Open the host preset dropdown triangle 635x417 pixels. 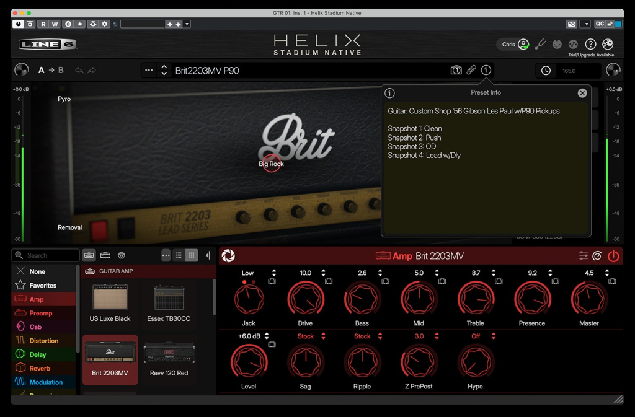[x=187, y=24]
